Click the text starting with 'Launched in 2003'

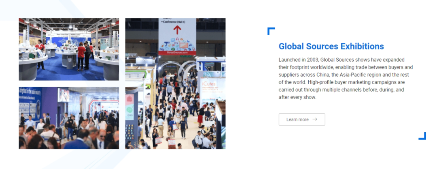tap(346, 78)
